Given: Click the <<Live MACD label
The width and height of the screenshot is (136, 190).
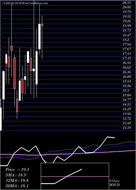Looking at the screenshot, I should 115,183.
